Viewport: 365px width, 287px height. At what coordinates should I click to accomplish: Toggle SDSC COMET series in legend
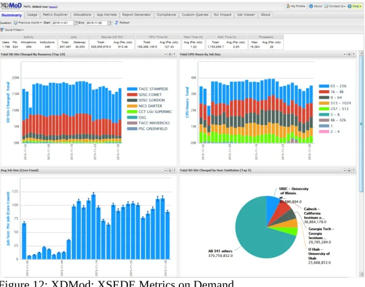click(x=144, y=95)
